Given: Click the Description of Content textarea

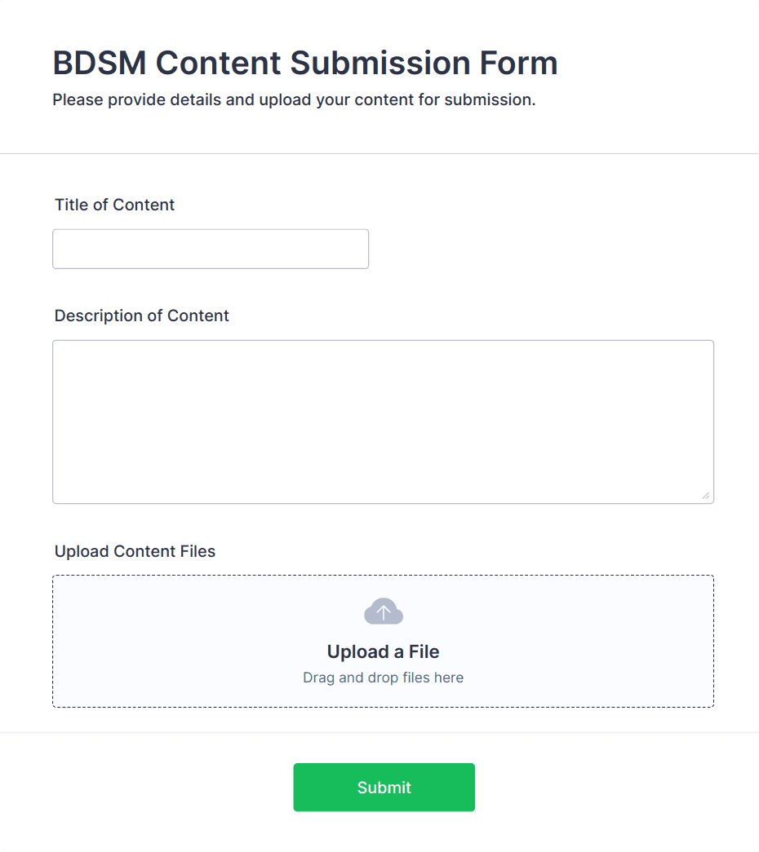Looking at the screenshot, I should [383, 421].
